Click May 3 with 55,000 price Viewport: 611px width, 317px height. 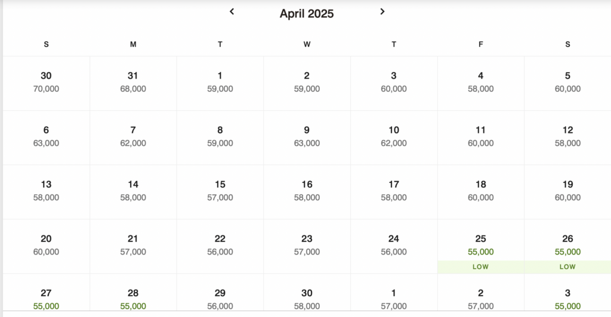[567, 299]
